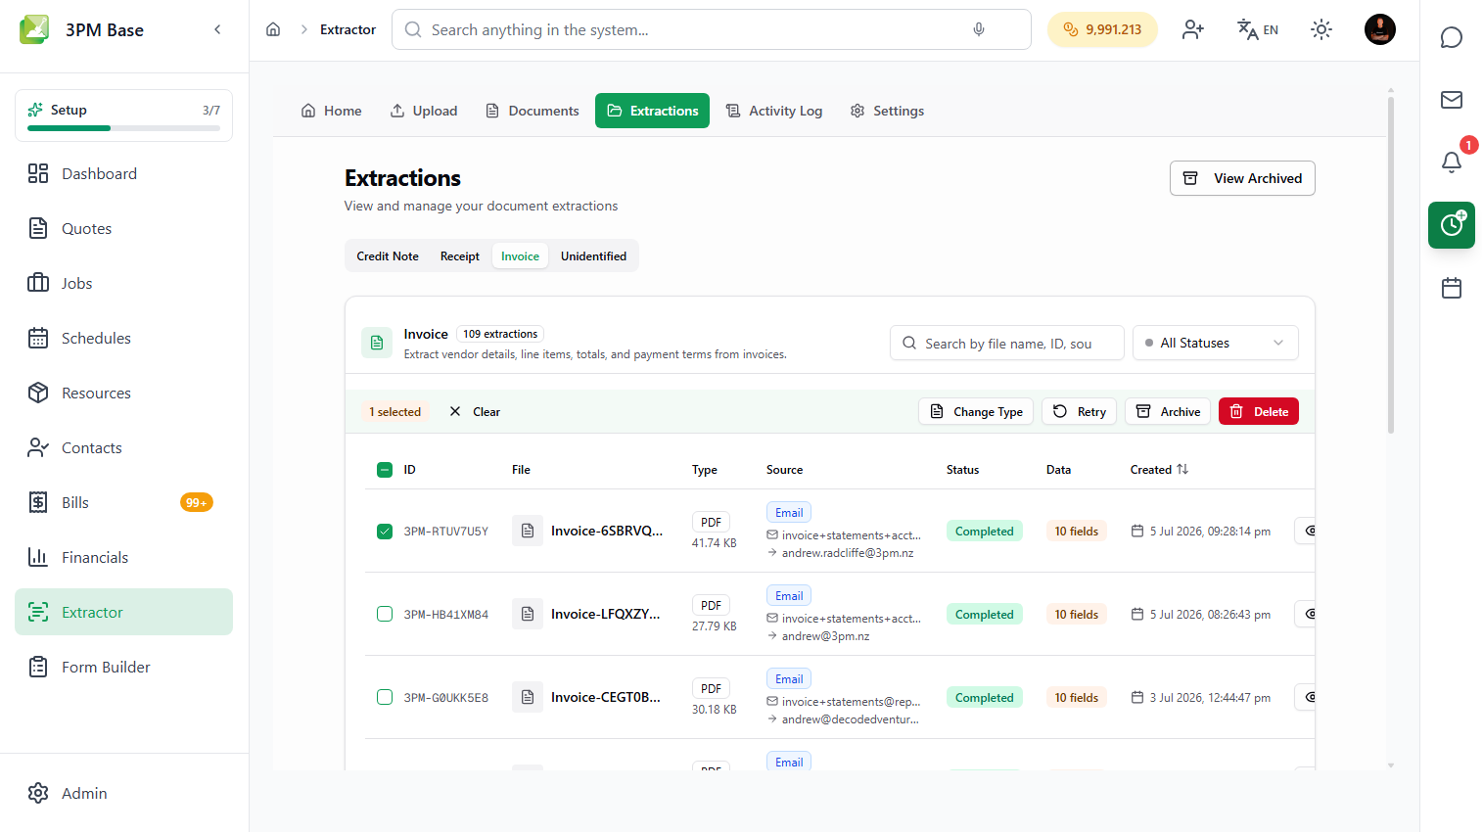
Task: Uncheck row 3PM-RTUV7U5Y checkbox
Action: 385,532
